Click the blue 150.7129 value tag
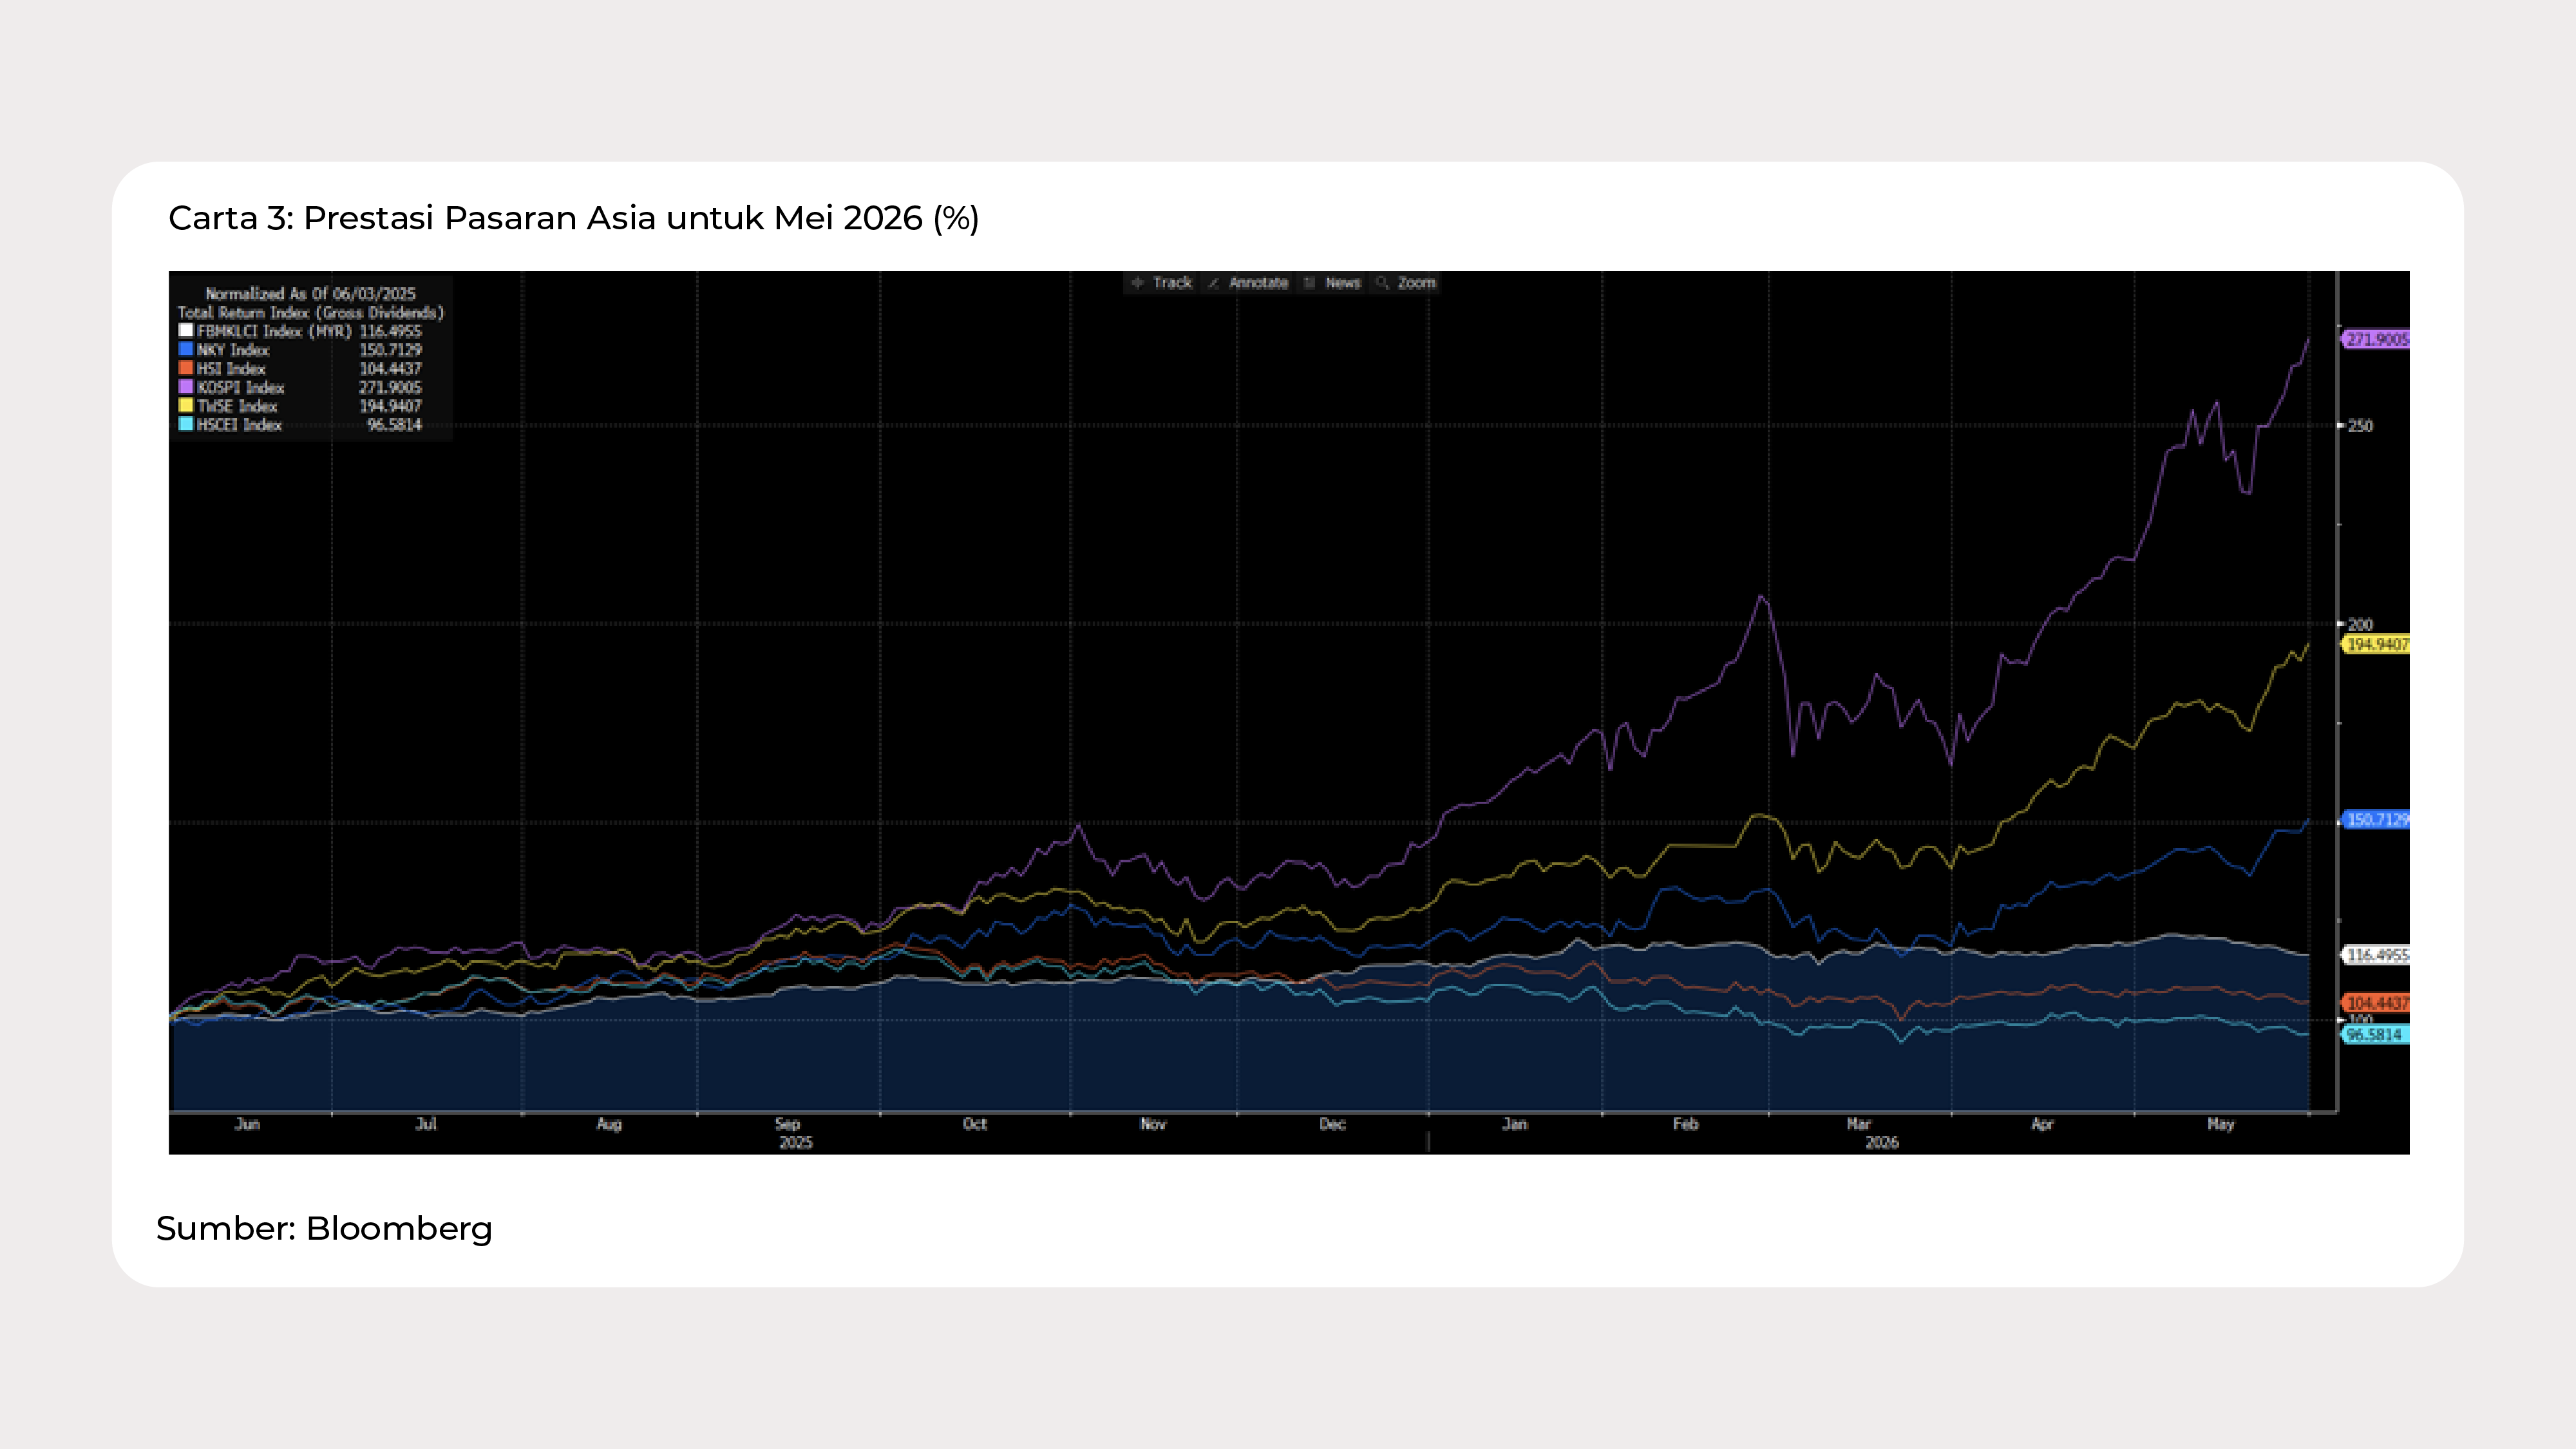This screenshot has height=1449, width=2576. pyautogui.click(x=2376, y=820)
